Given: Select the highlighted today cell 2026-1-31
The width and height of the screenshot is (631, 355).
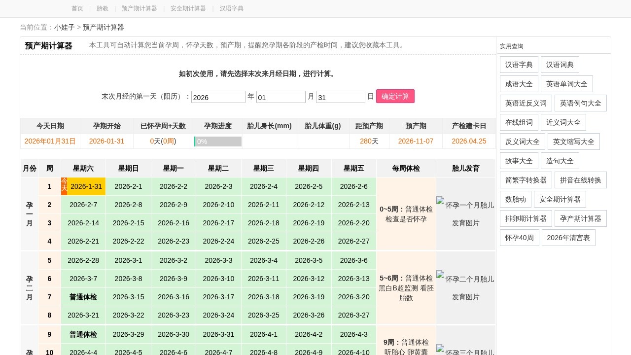Looking at the screenshot, I should point(86,186).
